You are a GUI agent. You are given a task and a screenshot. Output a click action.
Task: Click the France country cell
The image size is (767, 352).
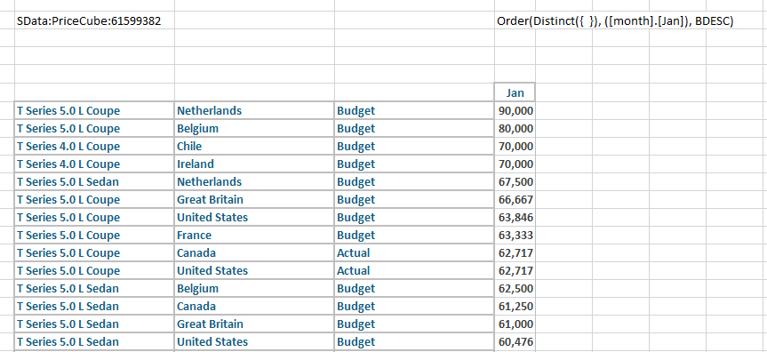[x=254, y=235]
